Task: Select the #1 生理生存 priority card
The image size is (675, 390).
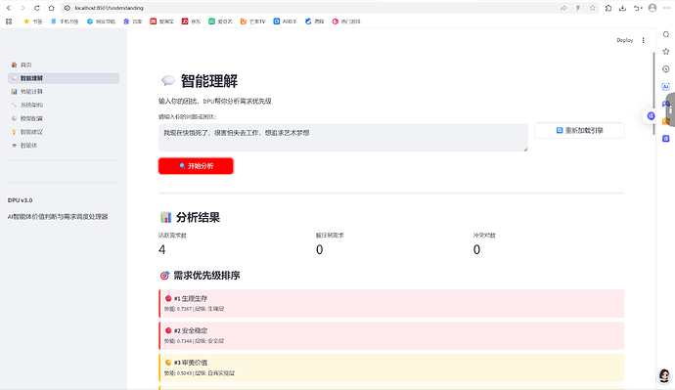Action: tap(391, 304)
